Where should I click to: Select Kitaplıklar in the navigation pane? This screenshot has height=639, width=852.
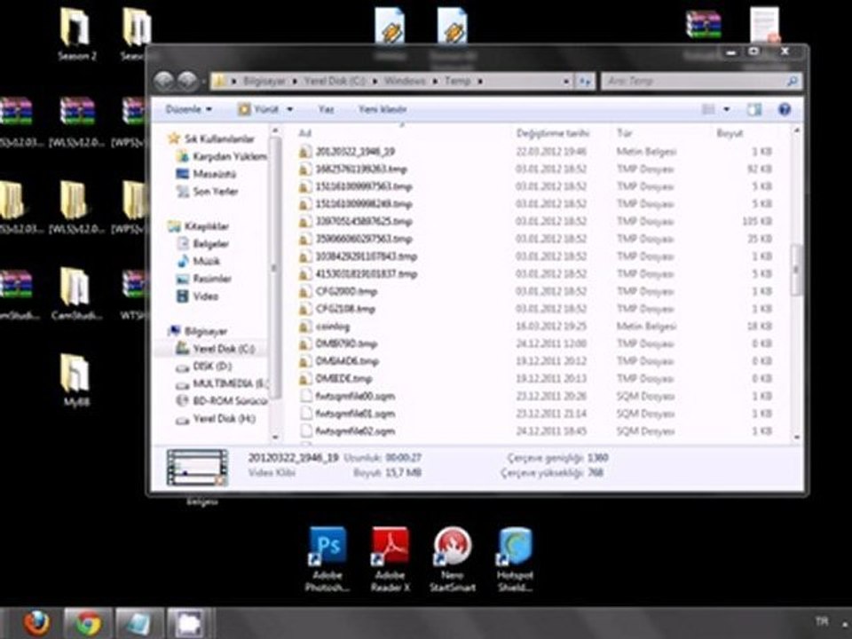[198, 226]
